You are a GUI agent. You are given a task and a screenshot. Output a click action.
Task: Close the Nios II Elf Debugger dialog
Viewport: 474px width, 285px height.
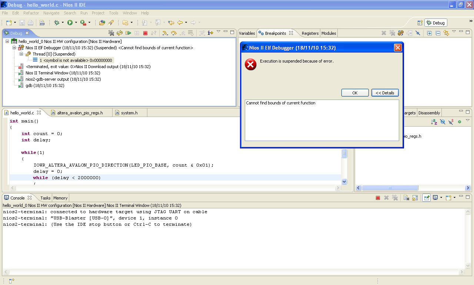click(x=398, y=48)
